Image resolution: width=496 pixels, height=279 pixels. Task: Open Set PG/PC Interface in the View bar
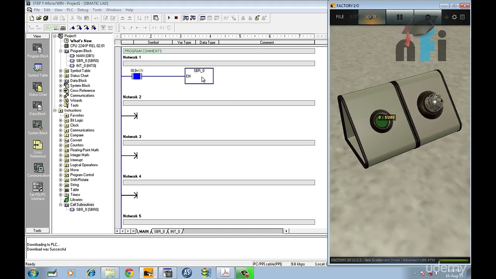(38, 191)
